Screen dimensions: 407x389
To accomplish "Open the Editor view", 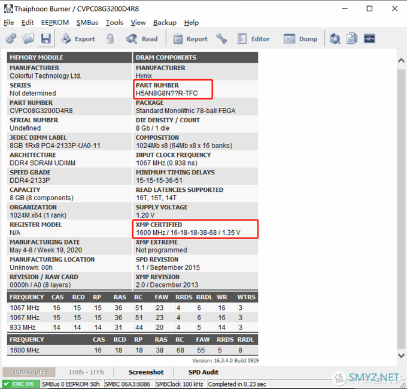I will click(x=253, y=39).
